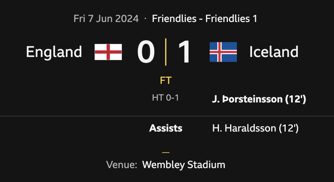The width and height of the screenshot is (334, 182).
Task: Open the Friendlies - Friendlies 1 competition
Action: 204,18
